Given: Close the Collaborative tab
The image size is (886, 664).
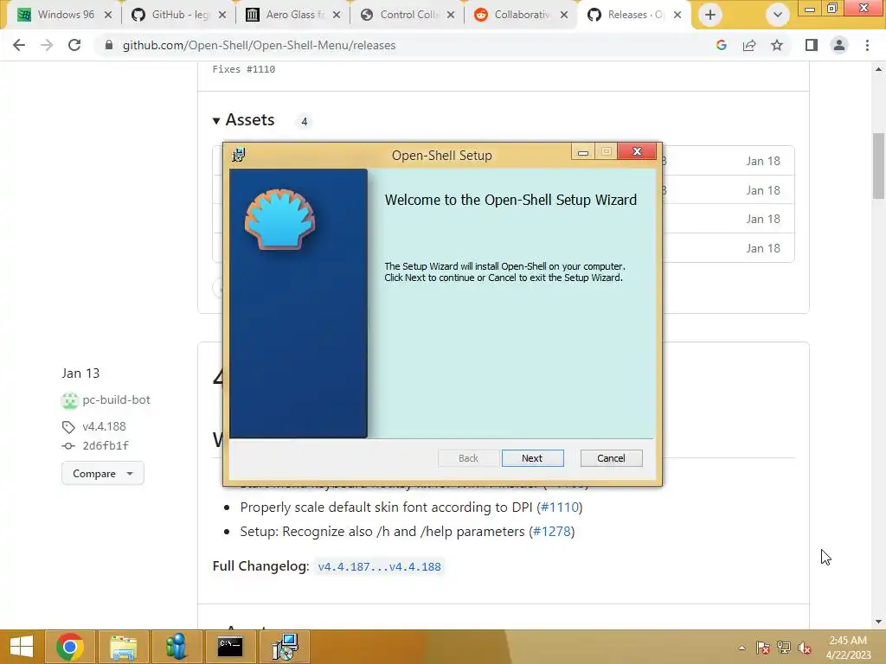Looking at the screenshot, I should 564,15.
